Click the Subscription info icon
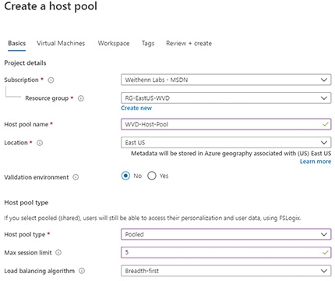Screen dimensions: 335x281 (51, 80)
